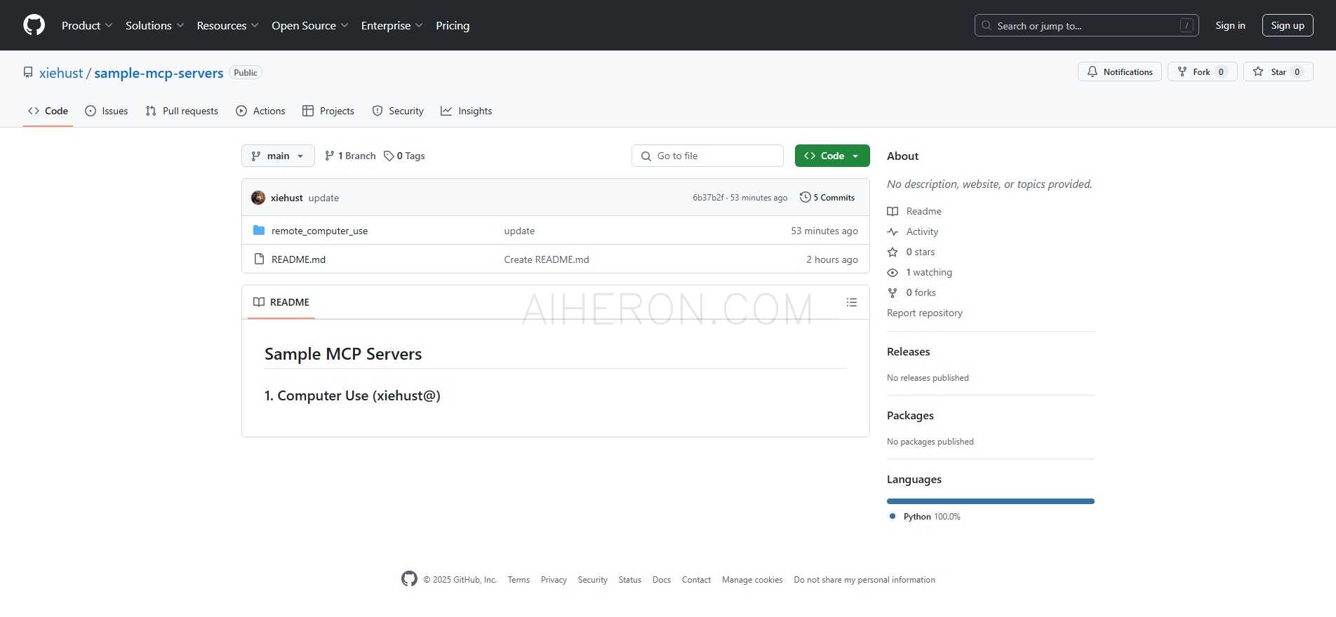Open the Packages heading link
Image resolution: width=1336 pixels, height=617 pixels.
(x=910, y=415)
